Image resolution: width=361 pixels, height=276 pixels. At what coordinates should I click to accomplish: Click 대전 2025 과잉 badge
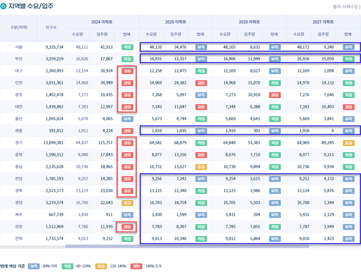click(x=201, y=107)
